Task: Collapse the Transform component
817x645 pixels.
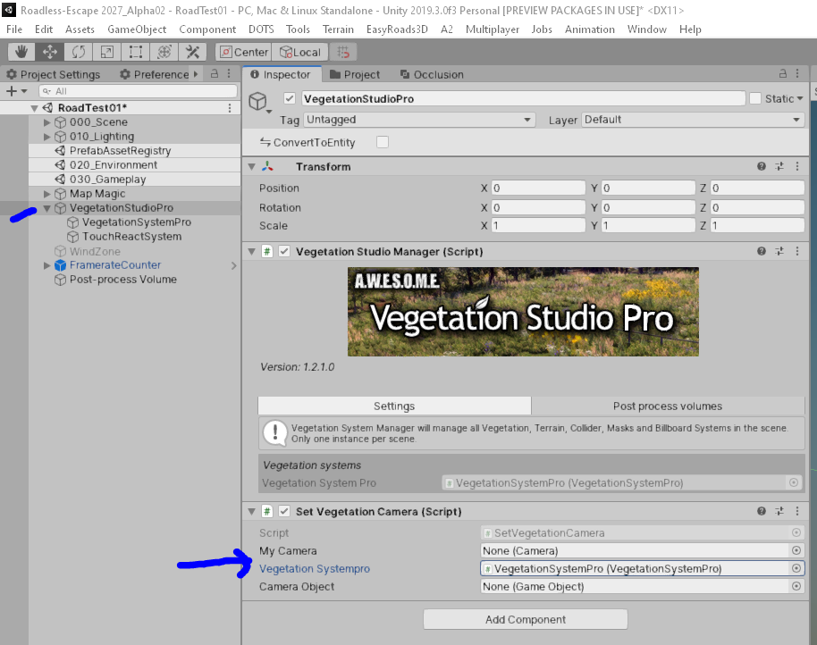Action: click(x=252, y=166)
